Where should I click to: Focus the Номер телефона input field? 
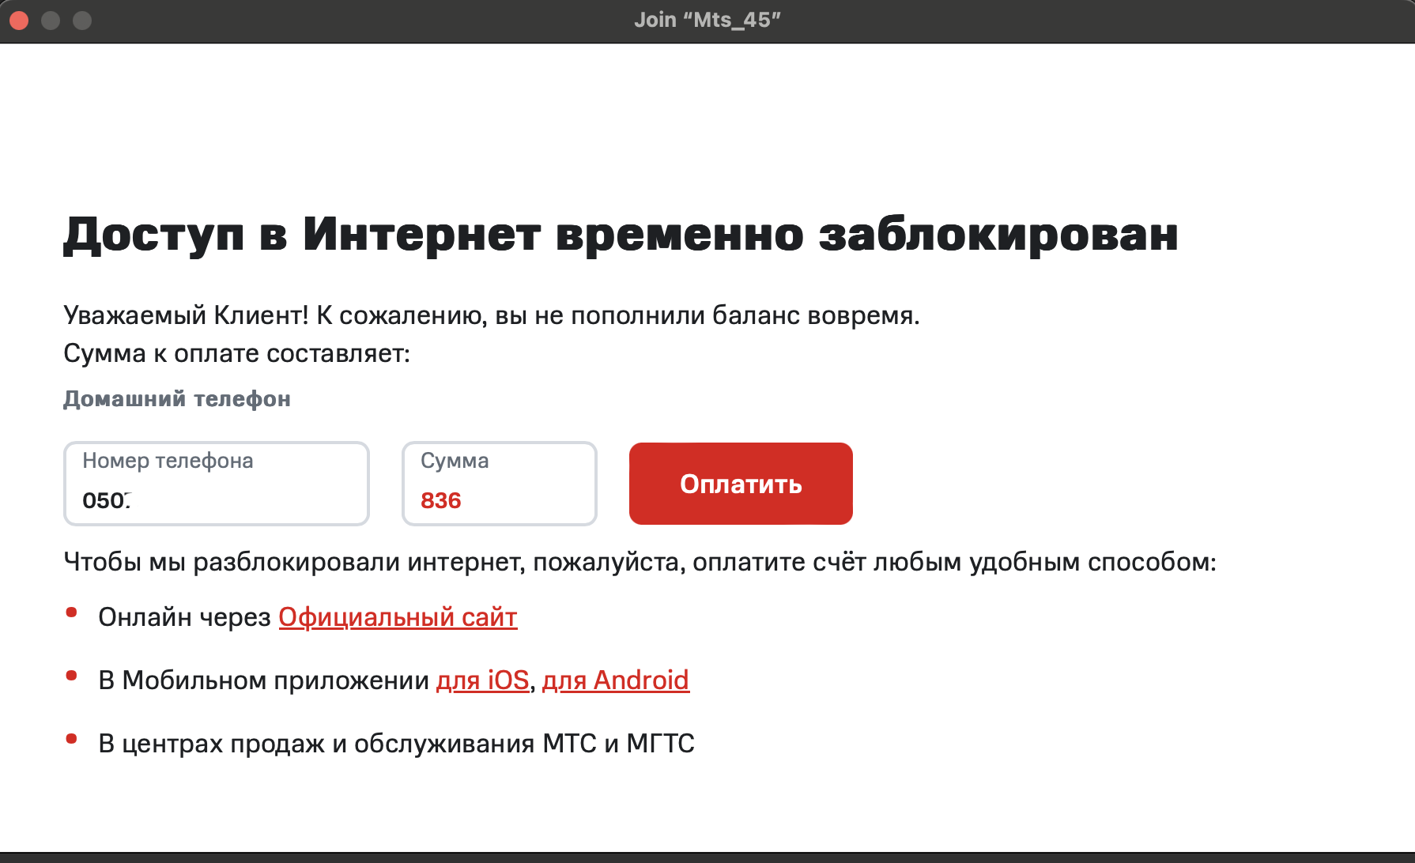click(x=217, y=484)
